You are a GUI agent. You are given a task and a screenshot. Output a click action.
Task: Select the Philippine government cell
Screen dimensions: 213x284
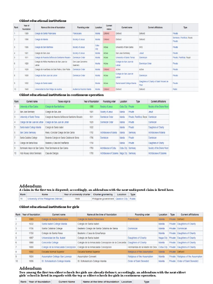[x=103, y=199]
